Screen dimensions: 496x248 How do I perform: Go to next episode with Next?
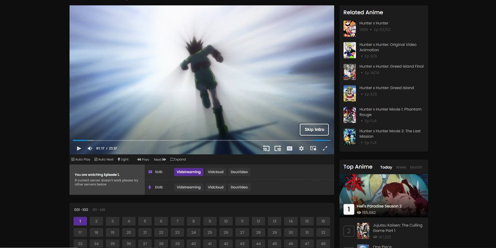coord(160,160)
